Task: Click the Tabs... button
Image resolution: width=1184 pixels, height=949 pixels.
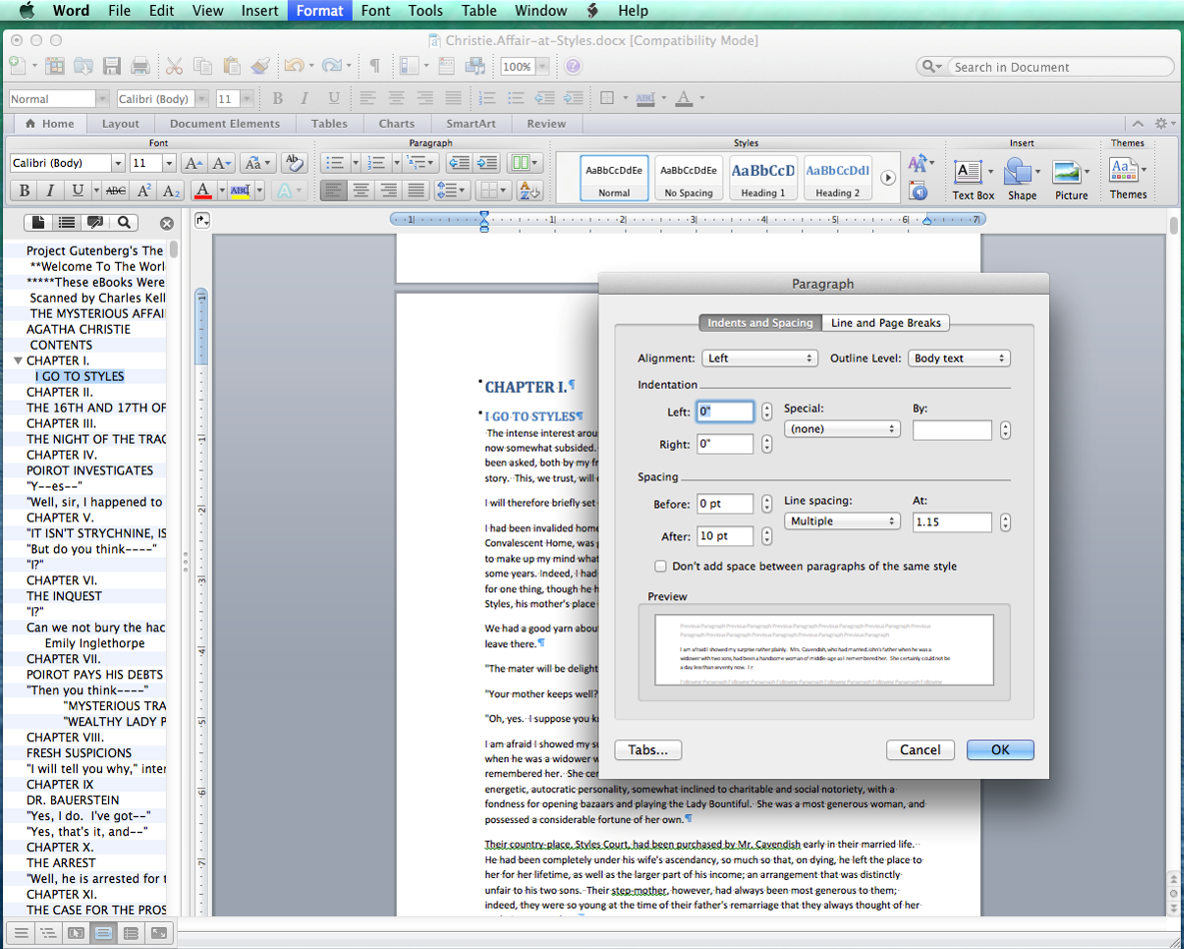Action: (647, 750)
